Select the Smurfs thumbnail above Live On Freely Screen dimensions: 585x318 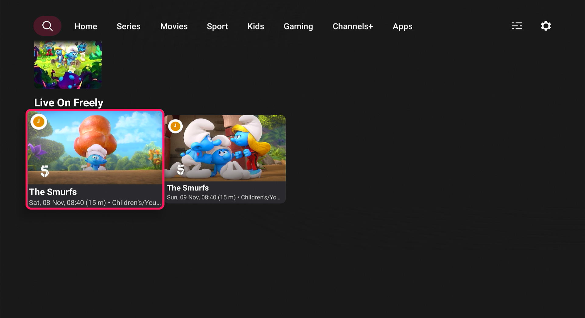(68, 64)
